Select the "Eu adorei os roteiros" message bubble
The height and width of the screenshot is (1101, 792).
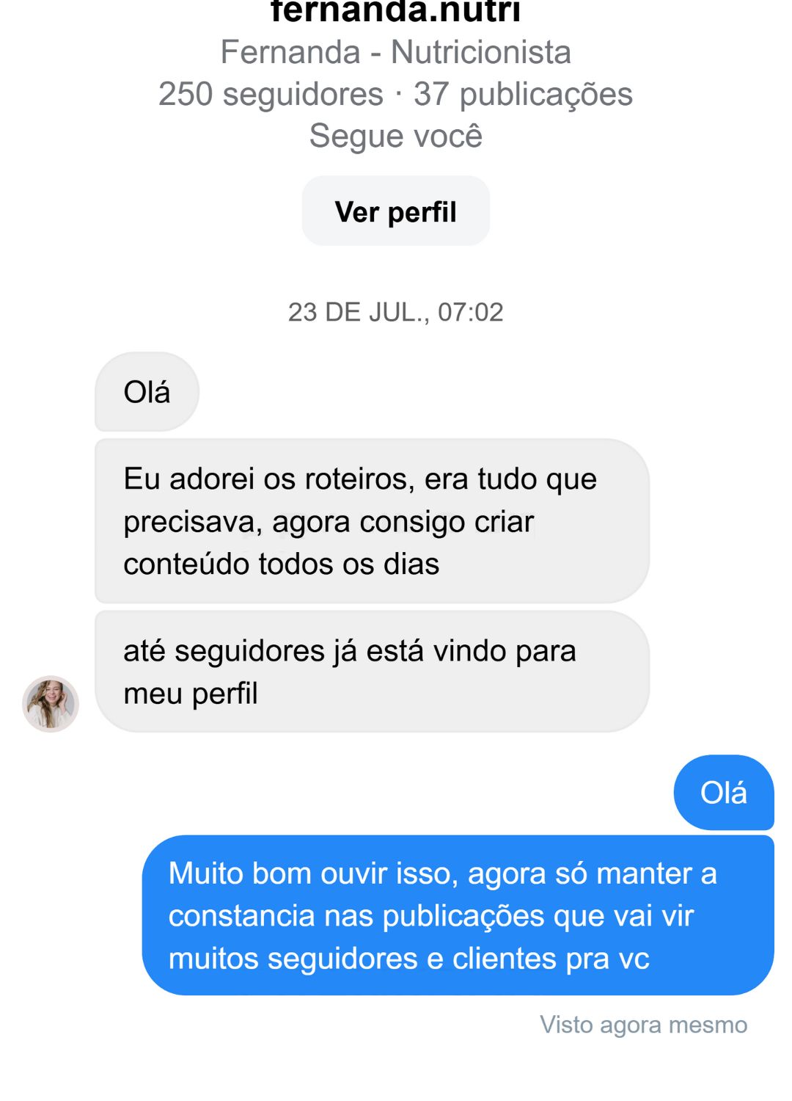pos(372,520)
